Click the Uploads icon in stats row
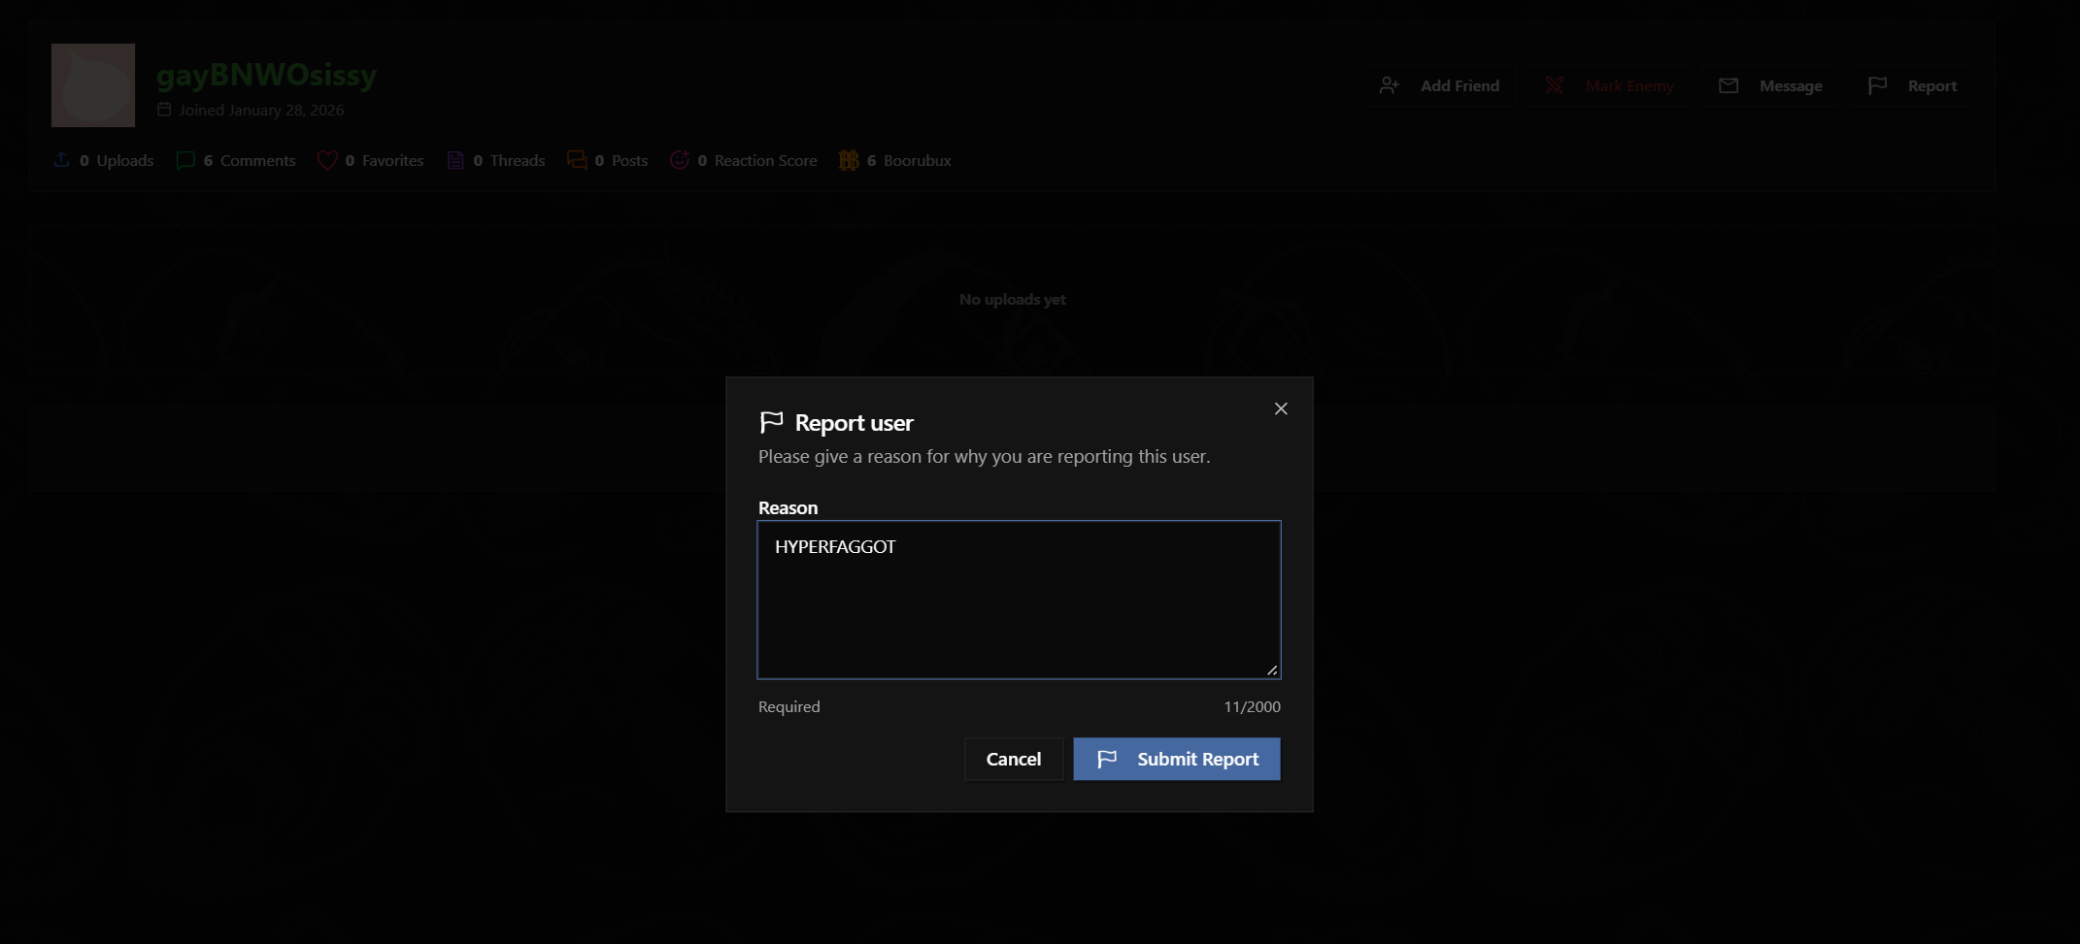The width and height of the screenshot is (2080, 944). tap(61, 160)
